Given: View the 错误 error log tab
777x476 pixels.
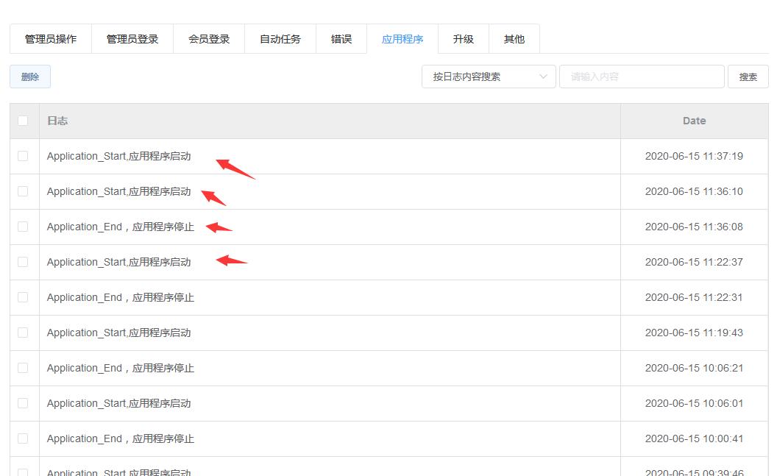Looking at the screenshot, I should point(341,39).
